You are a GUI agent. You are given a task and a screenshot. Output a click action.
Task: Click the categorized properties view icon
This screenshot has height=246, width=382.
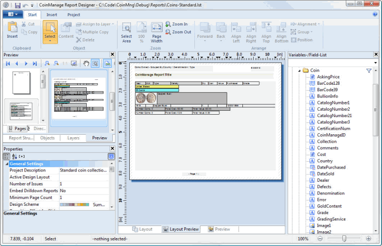(x=6, y=156)
